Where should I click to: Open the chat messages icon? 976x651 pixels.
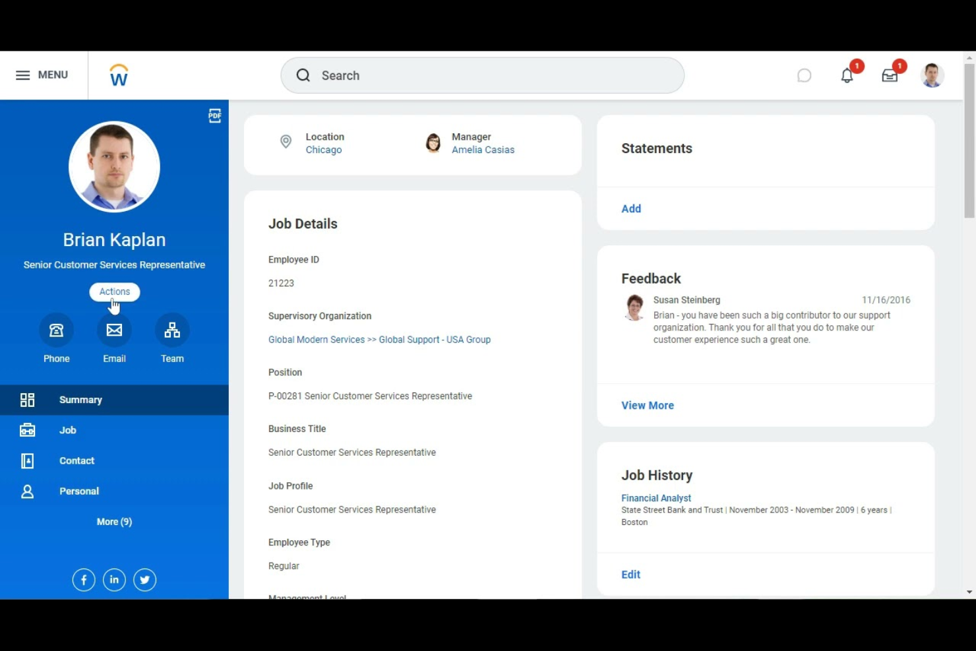(804, 75)
